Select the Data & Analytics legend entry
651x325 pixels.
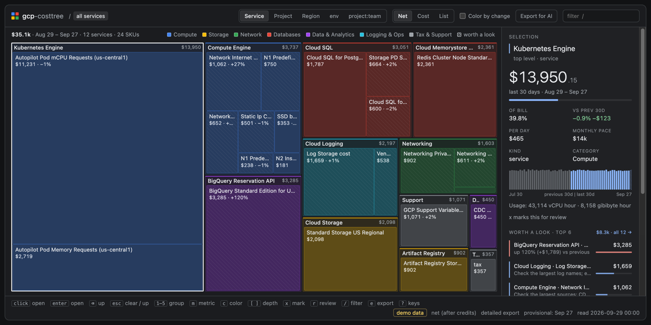click(330, 35)
